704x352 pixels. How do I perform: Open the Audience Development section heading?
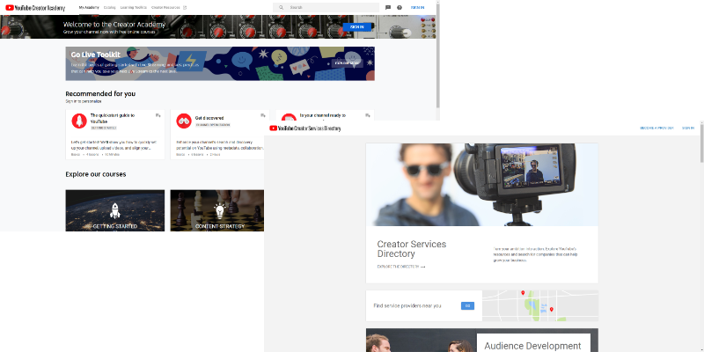pos(532,346)
